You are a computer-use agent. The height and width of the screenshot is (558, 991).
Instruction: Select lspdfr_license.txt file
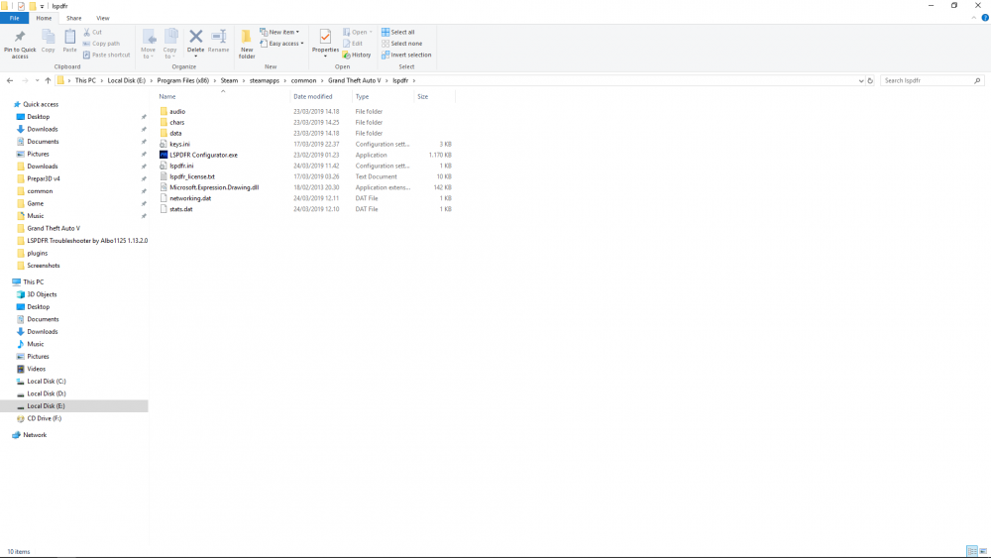pos(191,176)
